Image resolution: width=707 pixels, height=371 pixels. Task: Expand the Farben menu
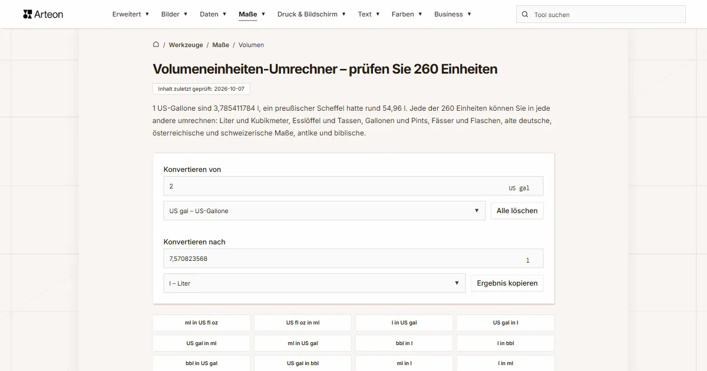[407, 14]
